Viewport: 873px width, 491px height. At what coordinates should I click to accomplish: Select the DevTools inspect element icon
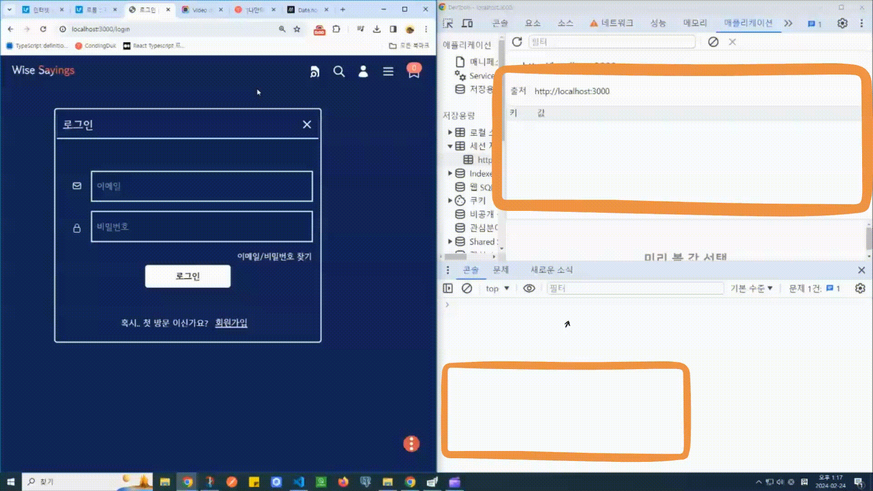point(448,23)
